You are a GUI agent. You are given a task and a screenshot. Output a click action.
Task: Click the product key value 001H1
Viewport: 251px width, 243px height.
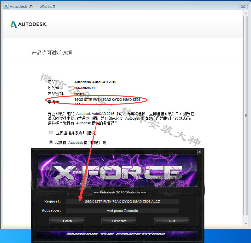click(x=79, y=94)
